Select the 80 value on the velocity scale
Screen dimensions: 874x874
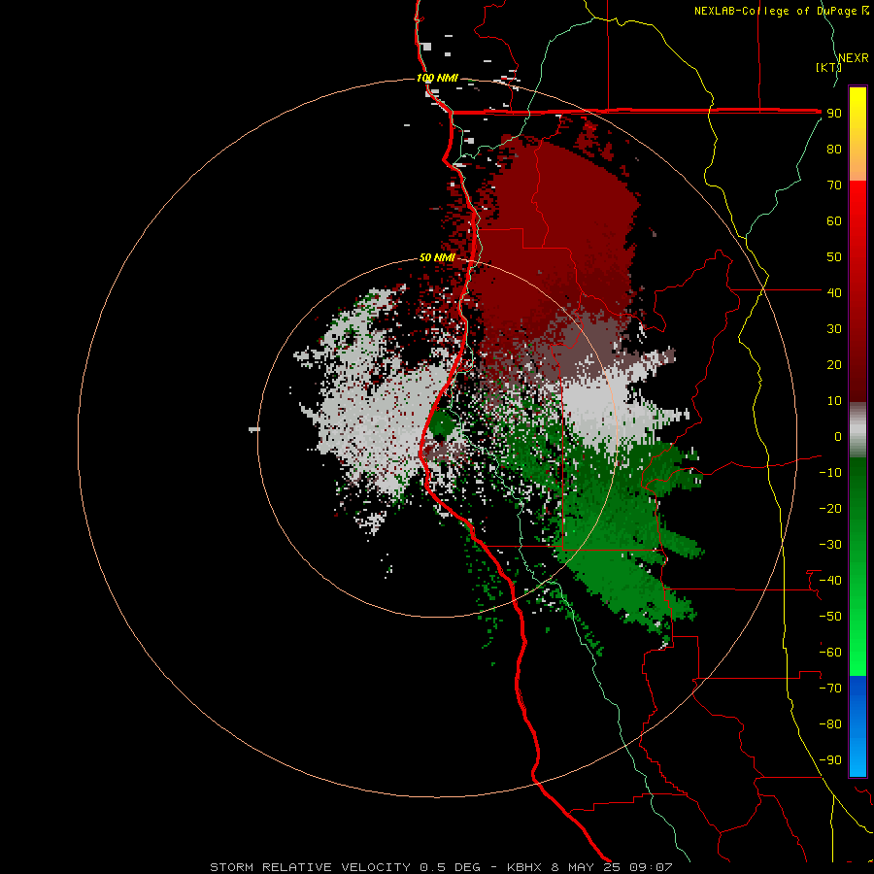(834, 150)
